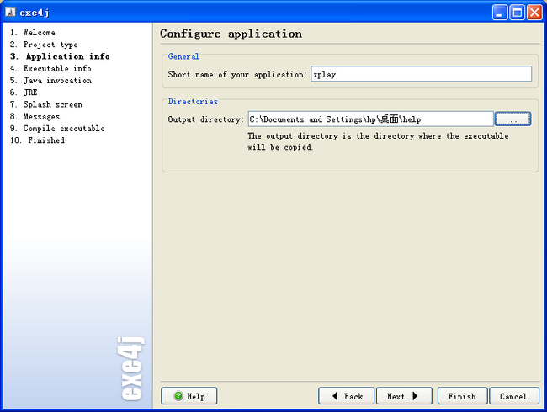
Task: Open Help for this wizard
Action: [189, 396]
